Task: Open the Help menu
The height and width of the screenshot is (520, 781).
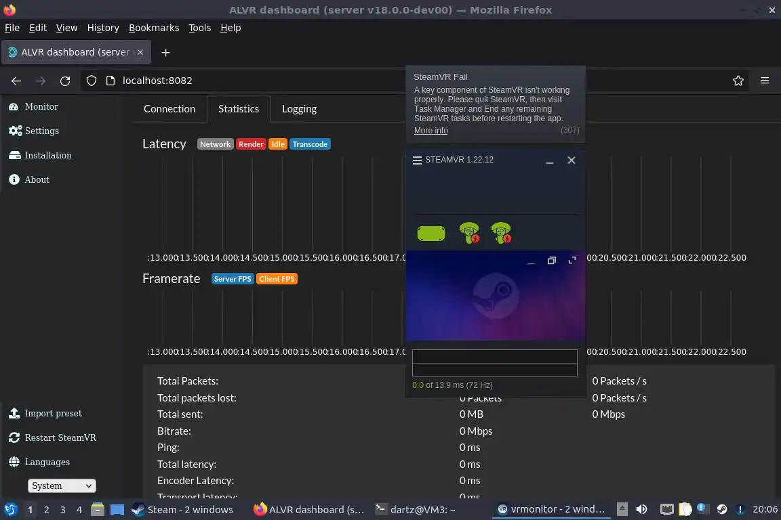Action: (231, 28)
